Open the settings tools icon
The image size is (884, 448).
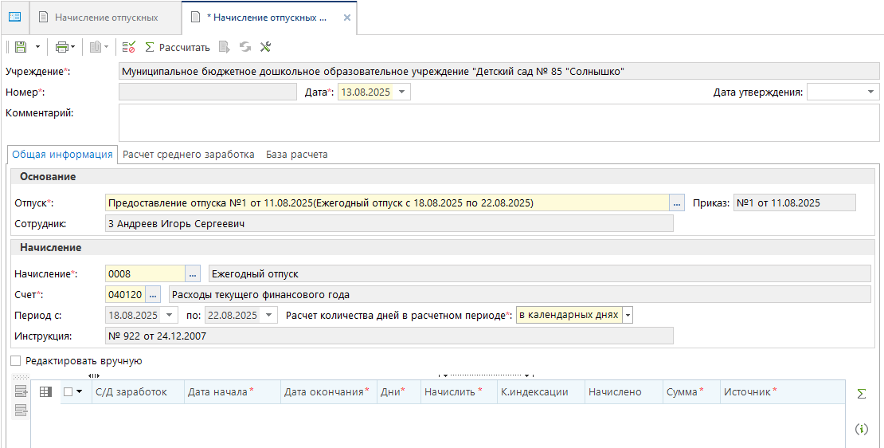(266, 47)
